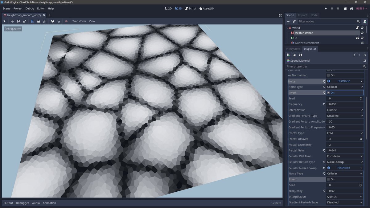Switch to the 2D workspace
370x208 pixels.
click(168, 8)
